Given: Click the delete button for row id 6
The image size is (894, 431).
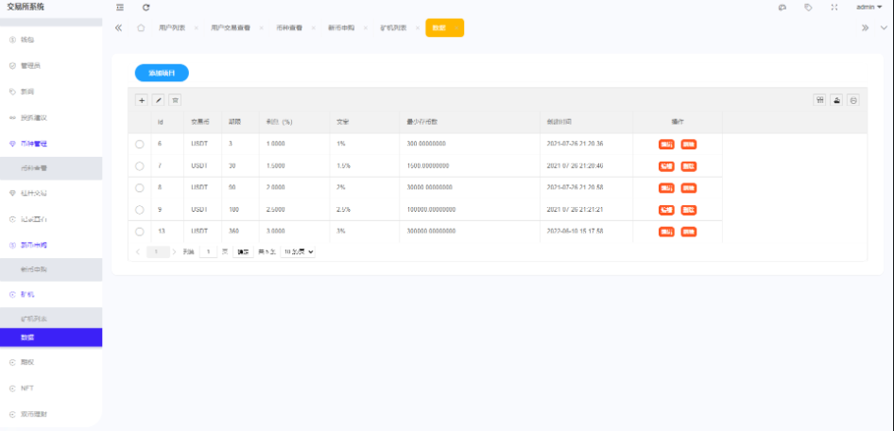Looking at the screenshot, I should (689, 145).
